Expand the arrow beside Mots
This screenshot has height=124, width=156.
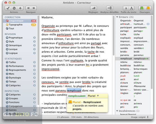coord(34,74)
